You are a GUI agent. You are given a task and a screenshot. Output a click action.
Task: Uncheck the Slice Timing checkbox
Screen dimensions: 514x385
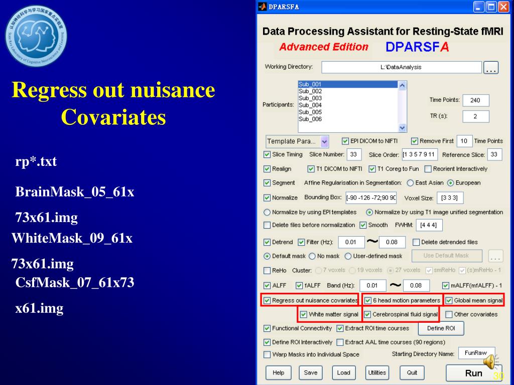coord(267,154)
